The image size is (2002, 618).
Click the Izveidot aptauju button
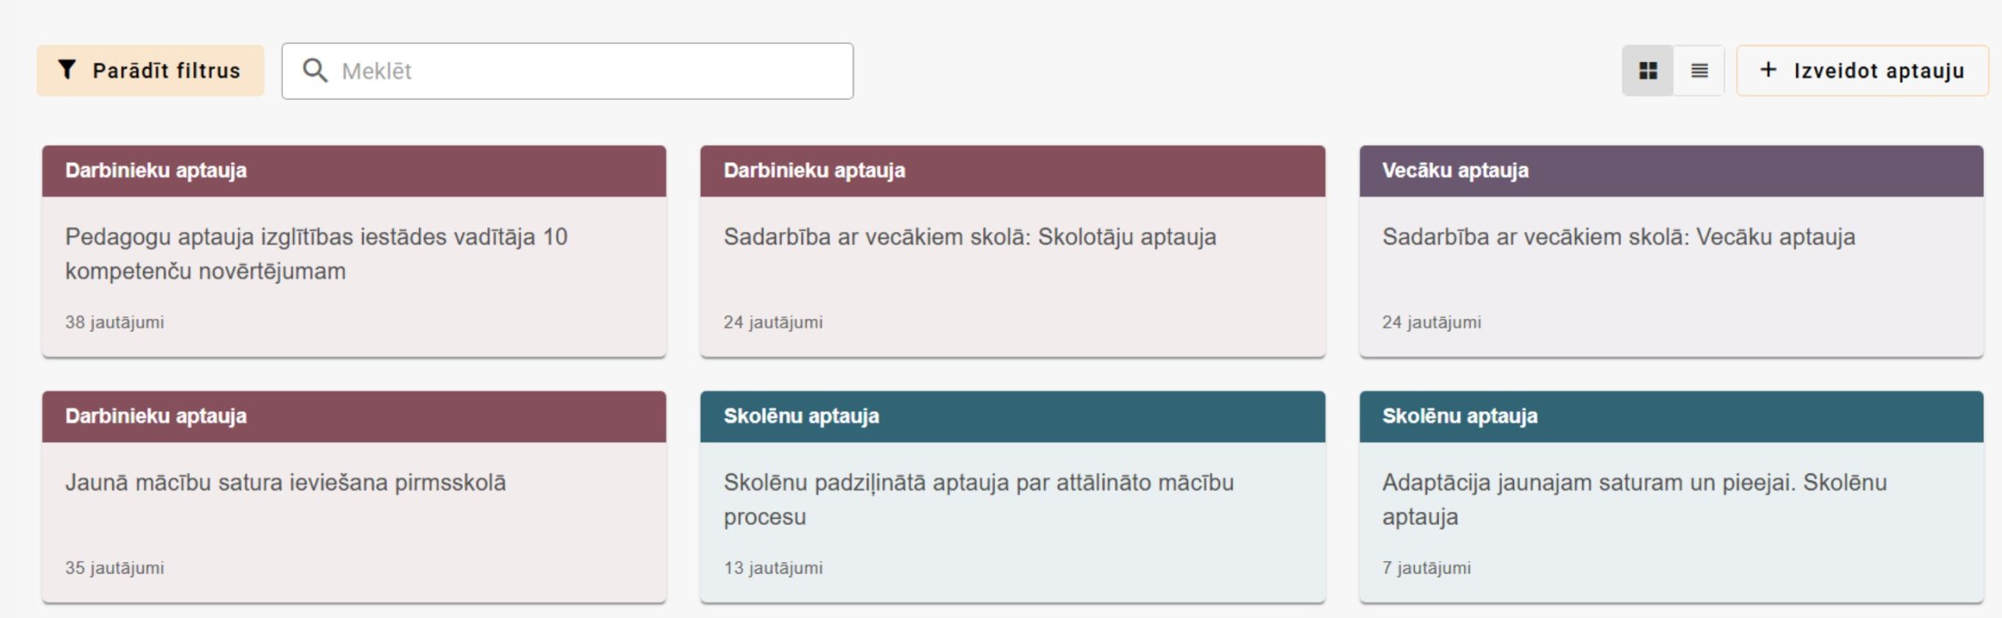pyautogui.click(x=1878, y=71)
